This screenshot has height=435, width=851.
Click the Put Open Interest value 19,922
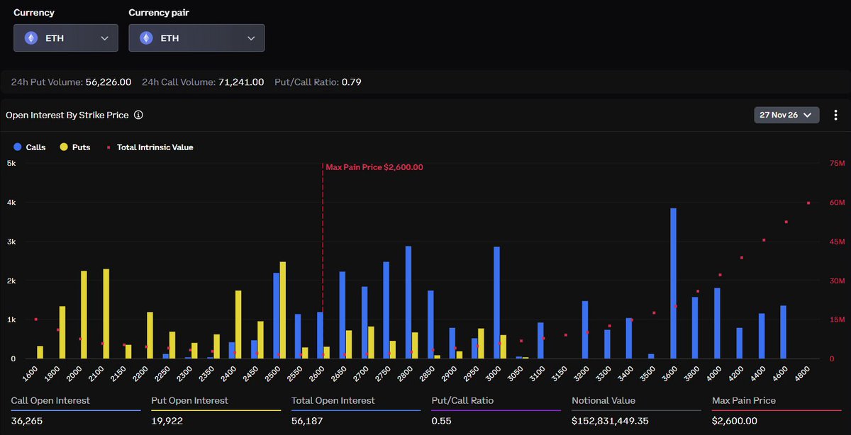pyautogui.click(x=167, y=421)
